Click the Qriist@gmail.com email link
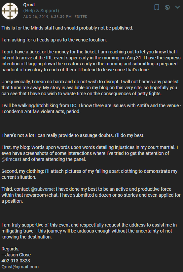This screenshot has width=183, height=272. (x=20, y=267)
